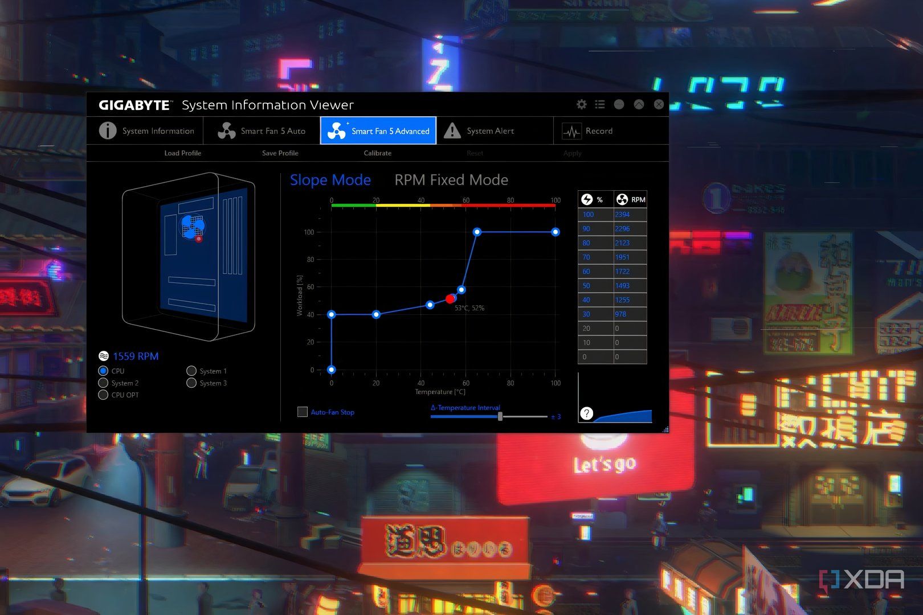923x615 pixels.
Task: Open the System Information tab
Action: pyautogui.click(x=146, y=131)
